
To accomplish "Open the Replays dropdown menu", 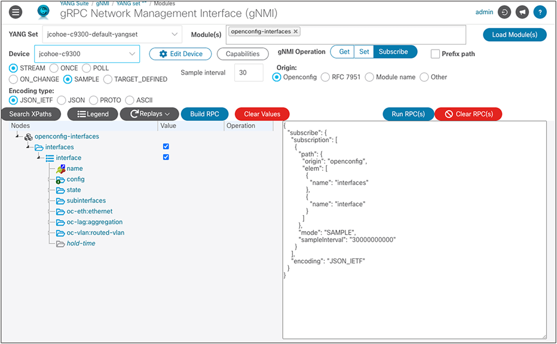I will pos(149,114).
